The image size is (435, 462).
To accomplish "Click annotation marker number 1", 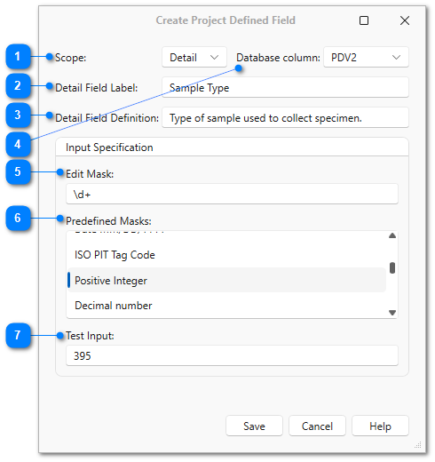I will tap(18, 56).
